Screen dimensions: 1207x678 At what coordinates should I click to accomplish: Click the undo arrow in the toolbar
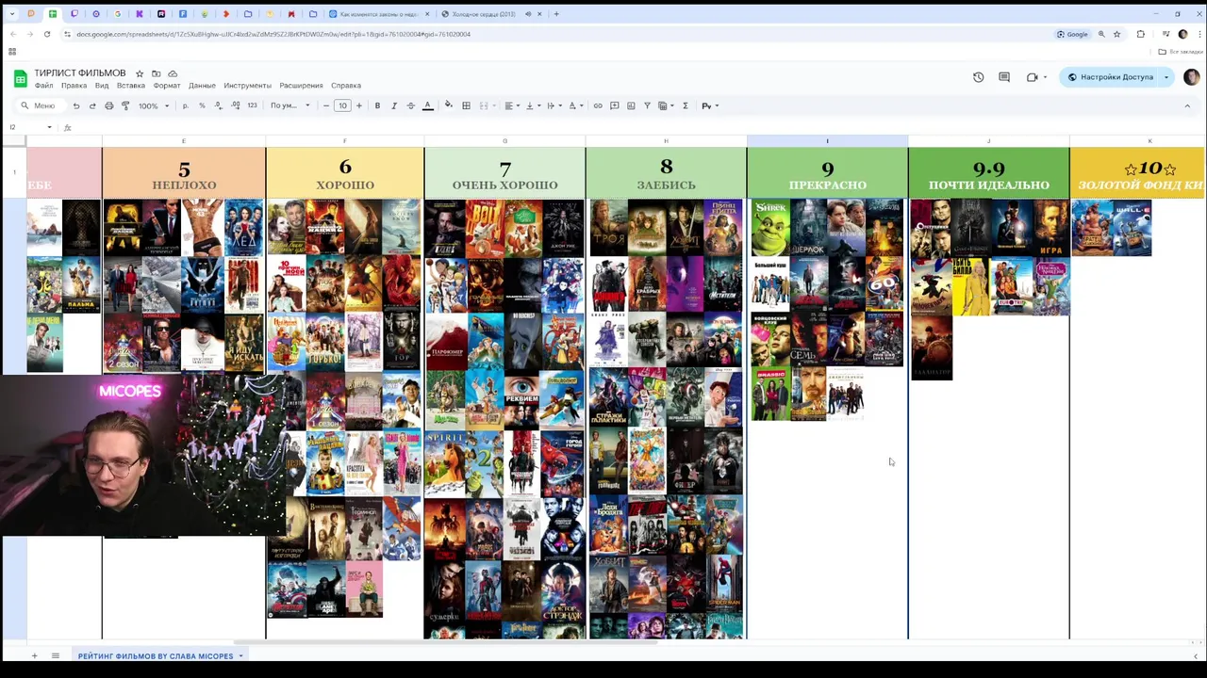coord(76,105)
